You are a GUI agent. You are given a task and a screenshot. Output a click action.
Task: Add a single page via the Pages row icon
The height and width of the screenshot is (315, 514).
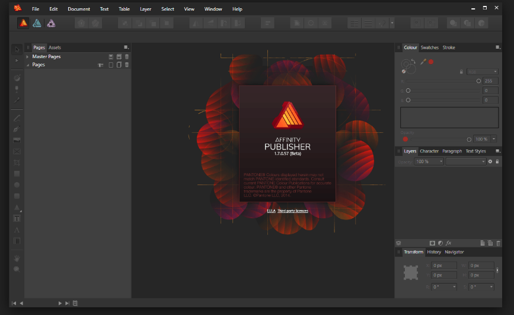tap(111, 65)
